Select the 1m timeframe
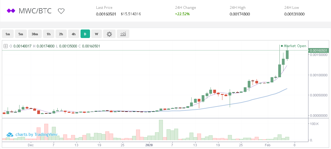 pos(8,34)
